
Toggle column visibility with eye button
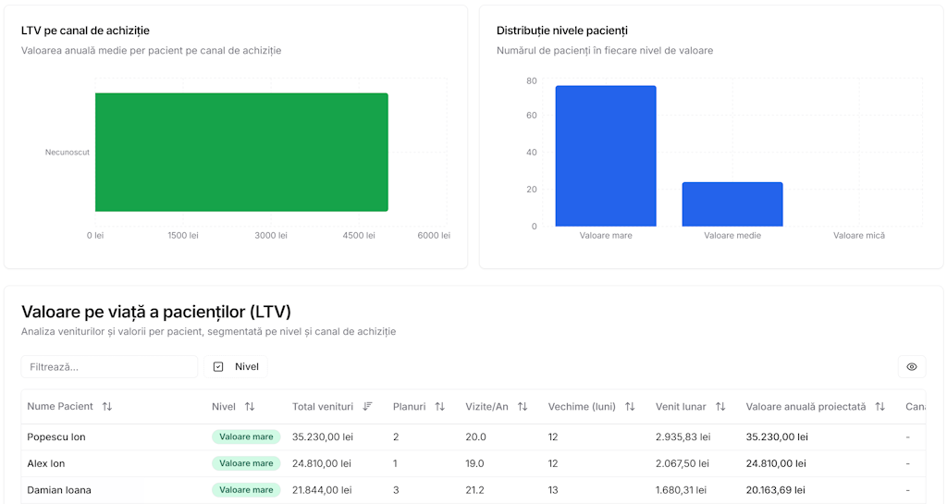(x=911, y=367)
